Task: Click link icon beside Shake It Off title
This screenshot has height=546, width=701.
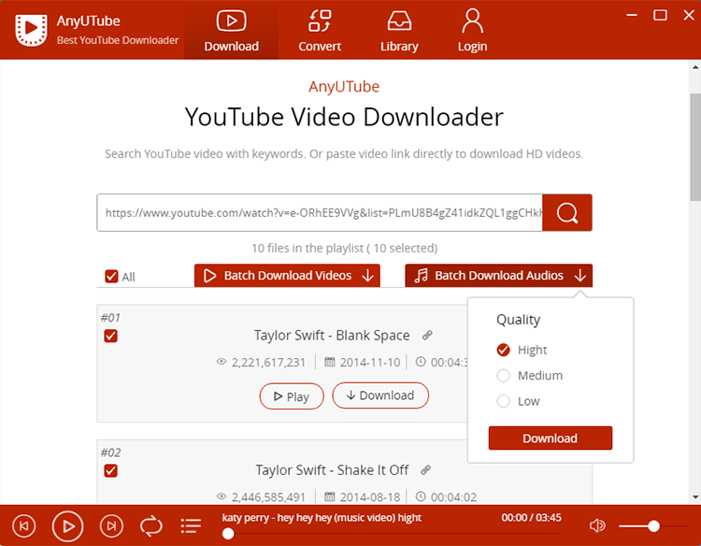Action: click(425, 470)
